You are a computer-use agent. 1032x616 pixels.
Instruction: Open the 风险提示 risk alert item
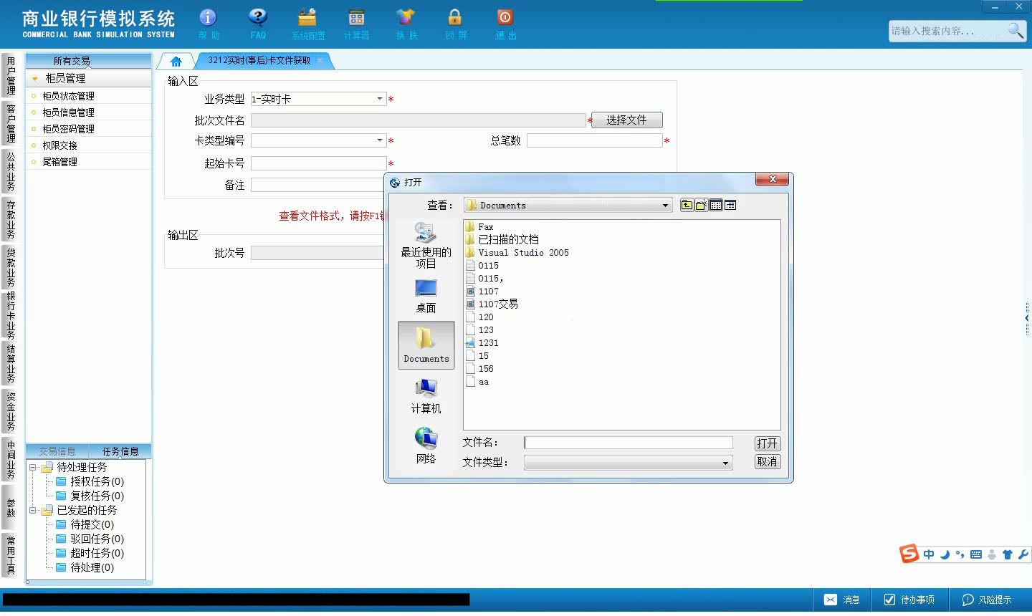(x=987, y=600)
